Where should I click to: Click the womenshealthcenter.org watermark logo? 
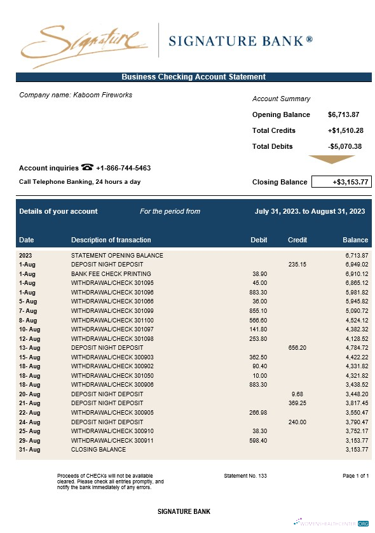pos(331,523)
